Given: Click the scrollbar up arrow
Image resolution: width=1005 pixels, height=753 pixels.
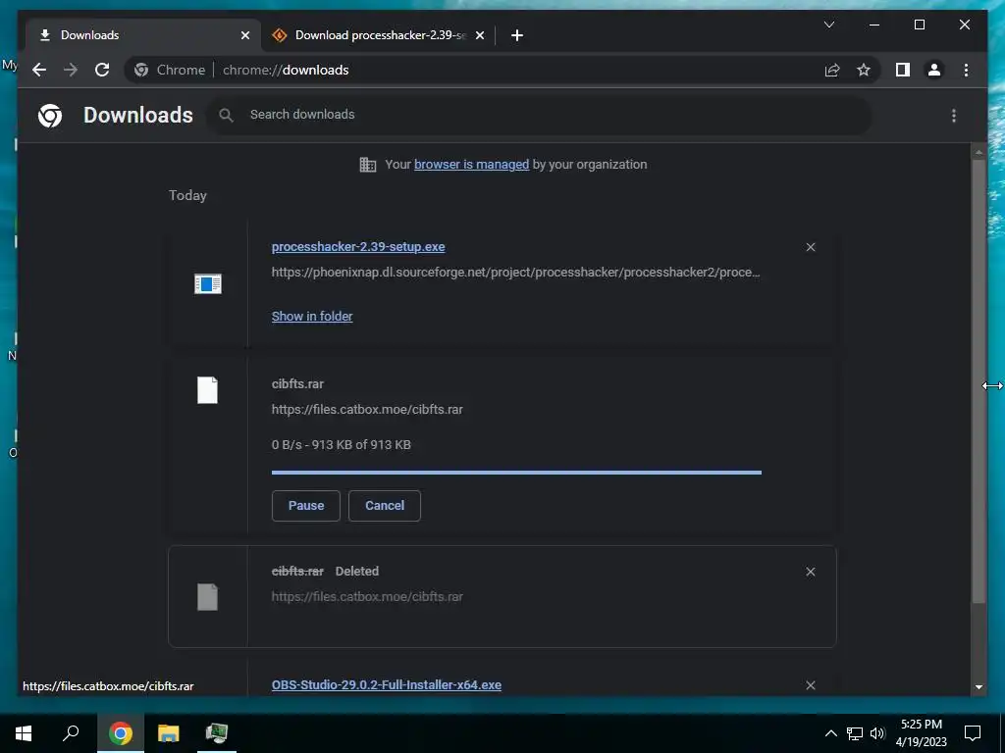Looking at the screenshot, I should [x=979, y=152].
